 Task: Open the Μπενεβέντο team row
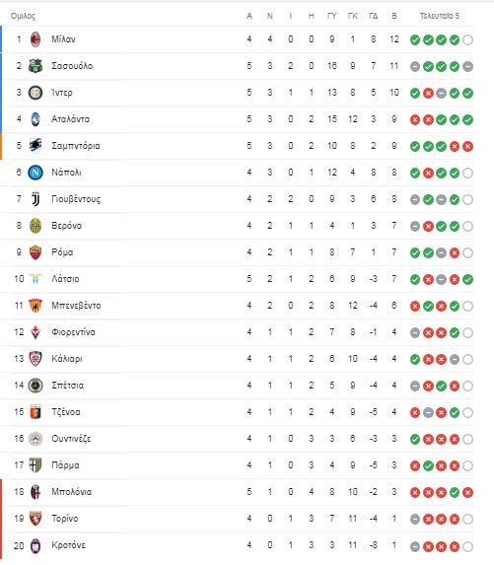(x=237, y=306)
